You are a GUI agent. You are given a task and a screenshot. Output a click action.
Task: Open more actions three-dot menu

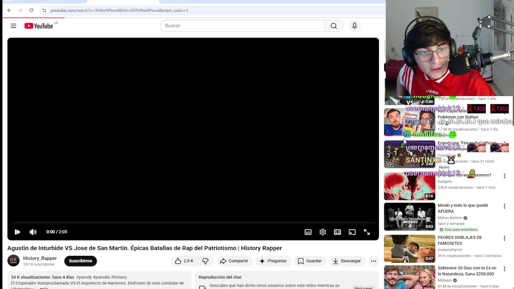point(373,261)
